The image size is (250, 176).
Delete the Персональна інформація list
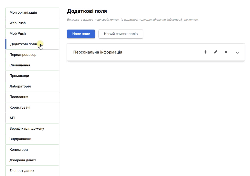pos(226,52)
